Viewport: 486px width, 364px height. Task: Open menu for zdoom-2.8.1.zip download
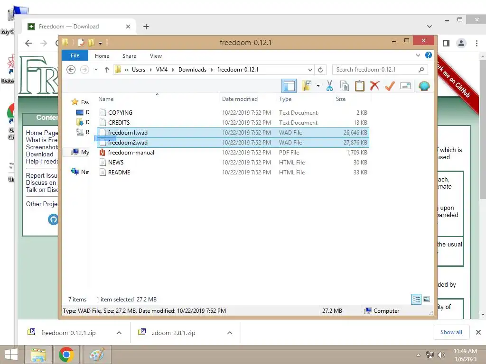(230, 333)
